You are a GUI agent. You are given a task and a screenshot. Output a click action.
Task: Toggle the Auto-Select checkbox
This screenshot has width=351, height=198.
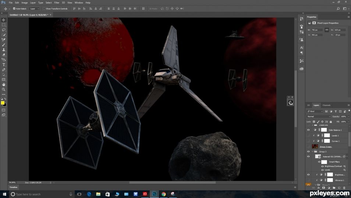tap(14, 8)
